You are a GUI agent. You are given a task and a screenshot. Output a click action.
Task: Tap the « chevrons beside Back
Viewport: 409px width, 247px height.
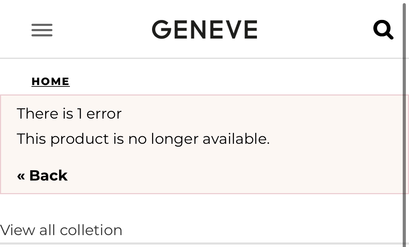[x=21, y=176]
